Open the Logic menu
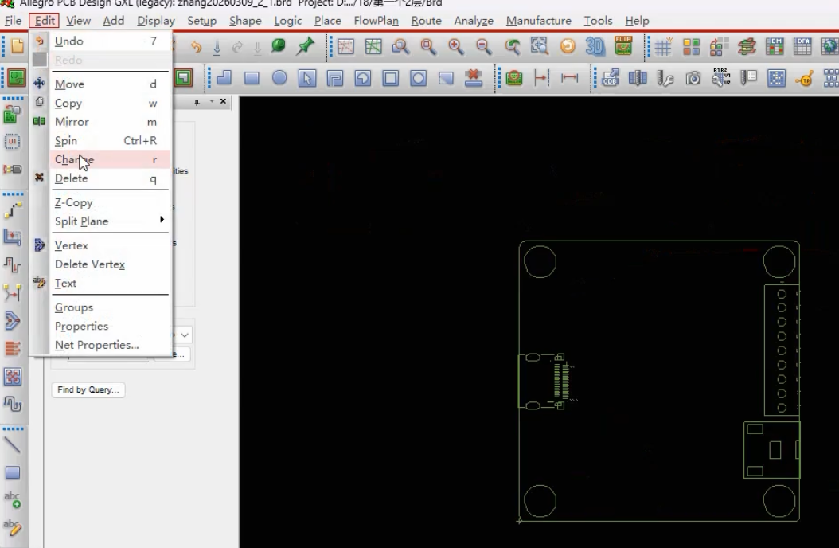 288,21
